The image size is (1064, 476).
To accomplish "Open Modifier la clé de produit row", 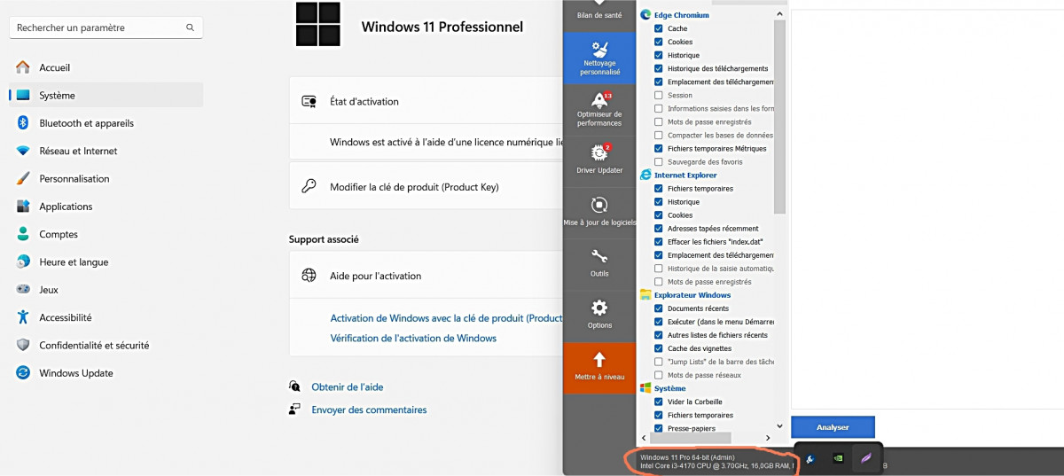I will (x=426, y=187).
